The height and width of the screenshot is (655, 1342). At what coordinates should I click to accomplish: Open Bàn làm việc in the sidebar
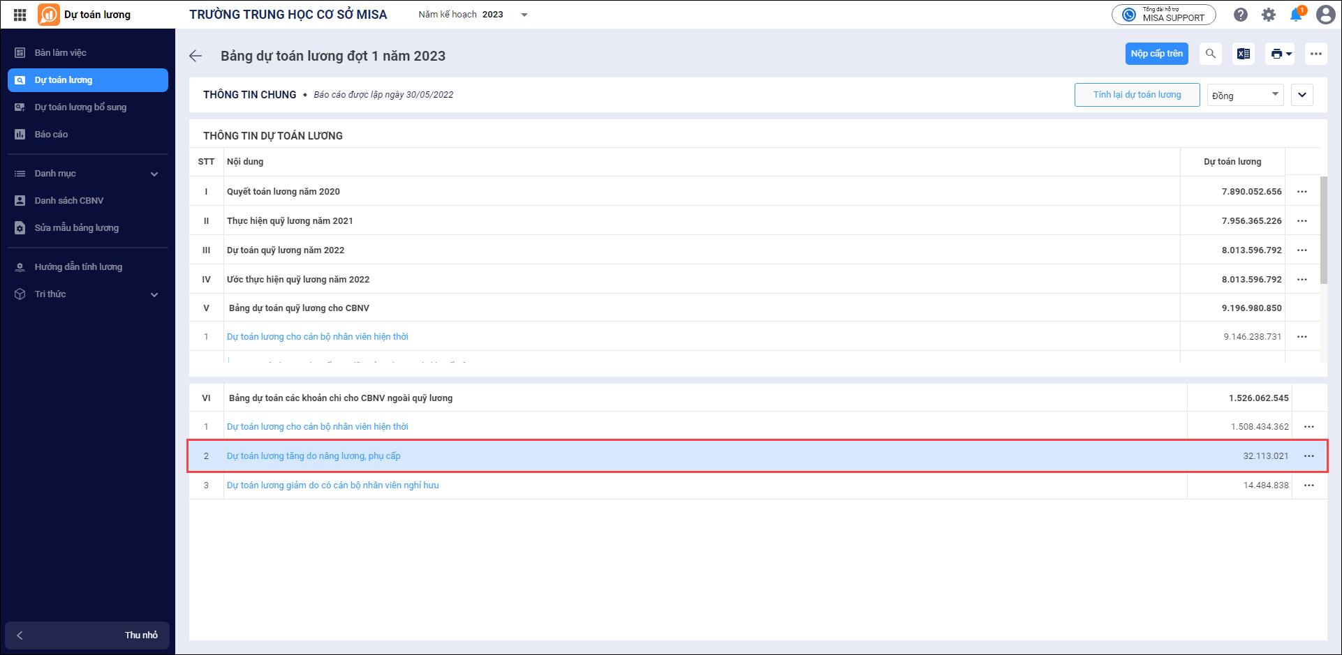click(x=88, y=53)
